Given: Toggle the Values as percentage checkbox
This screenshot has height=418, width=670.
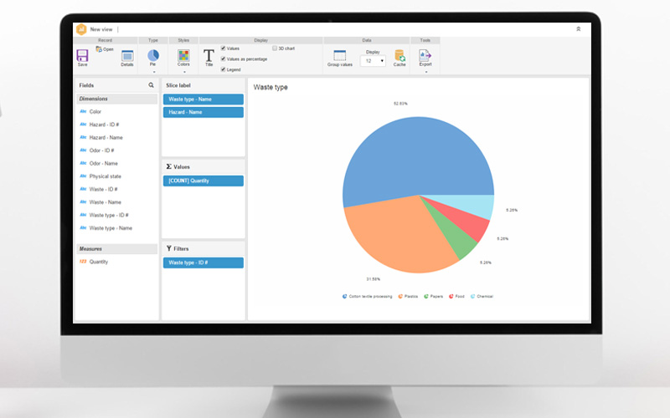Looking at the screenshot, I should (x=223, y=59).
